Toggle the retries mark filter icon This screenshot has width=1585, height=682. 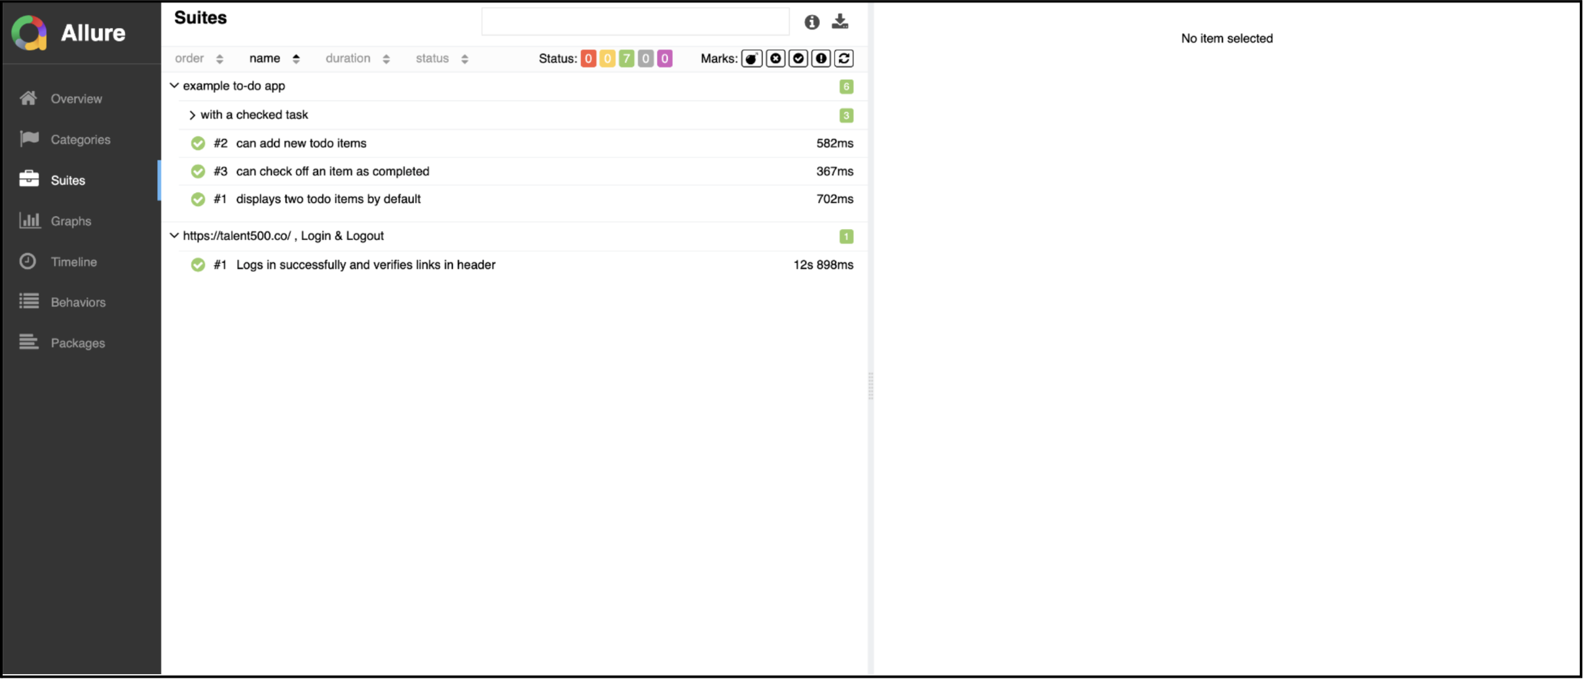pyautogui.click(x=844, y=59)
